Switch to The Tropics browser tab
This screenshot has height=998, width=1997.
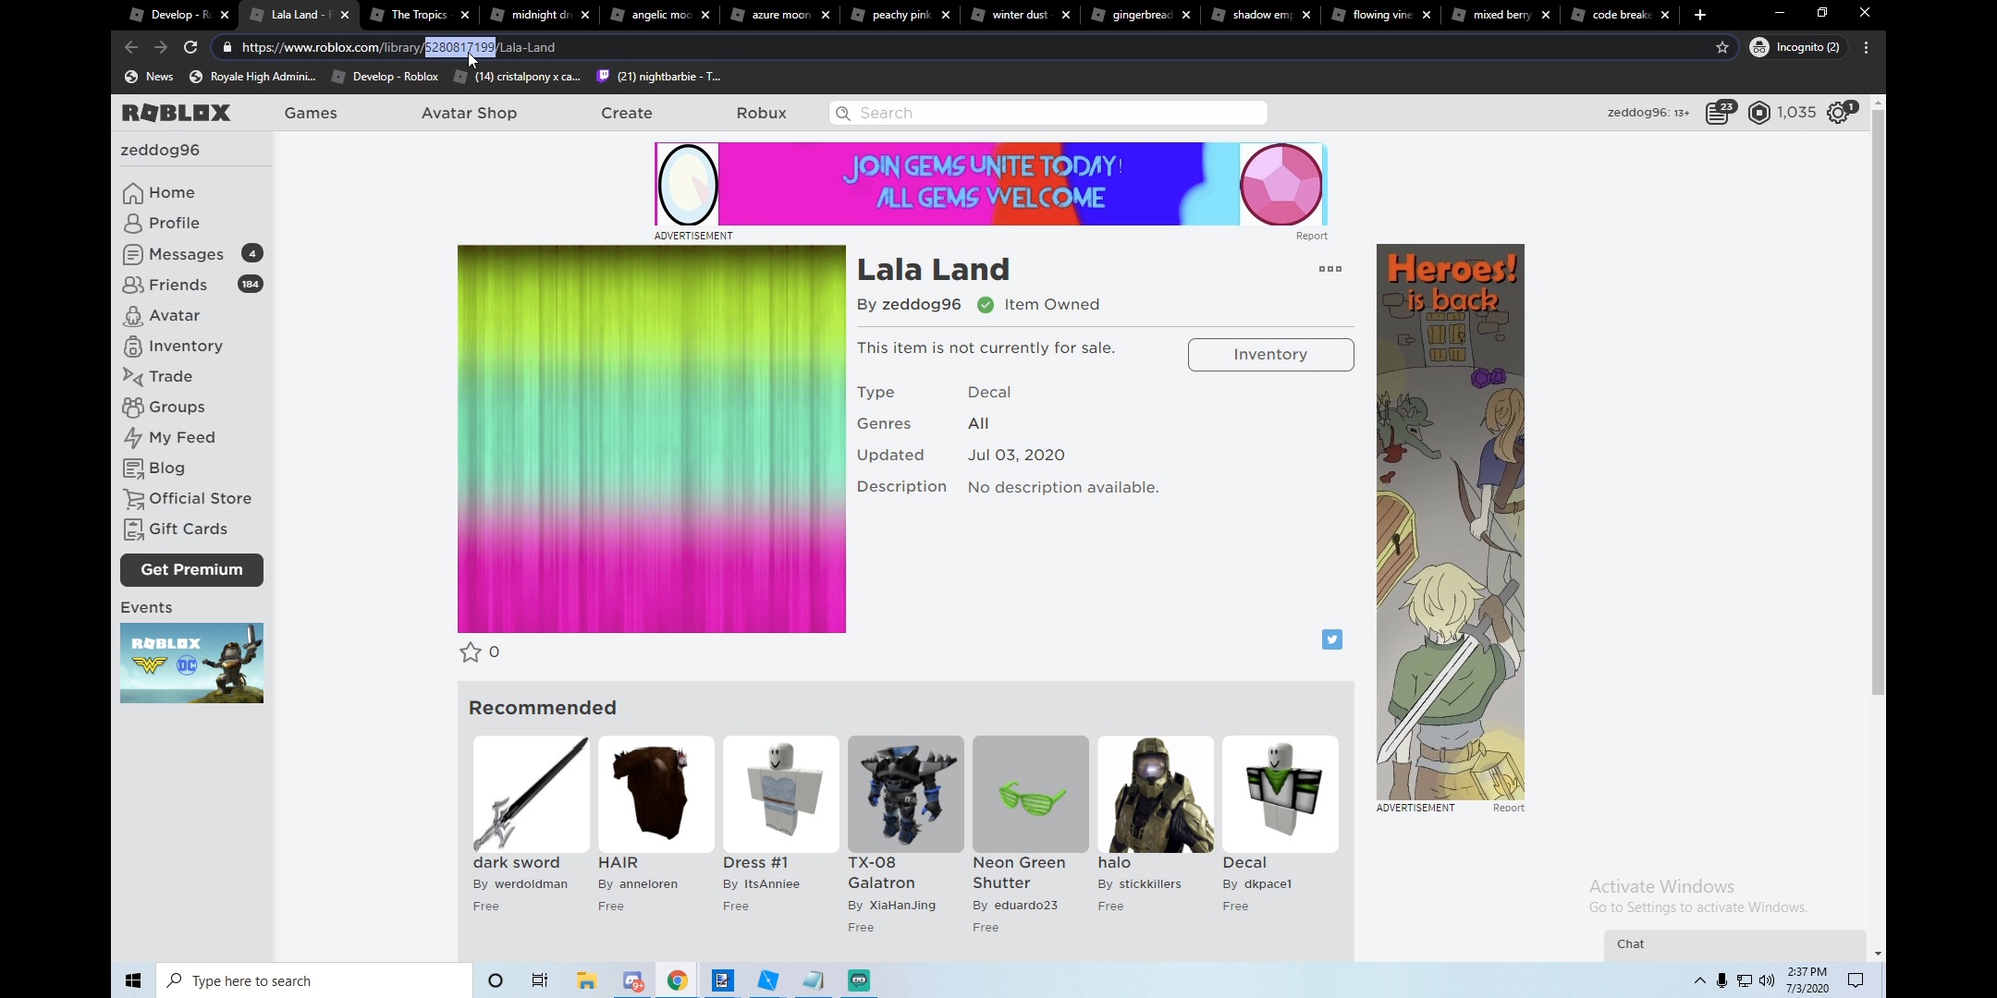pos(418,15)
